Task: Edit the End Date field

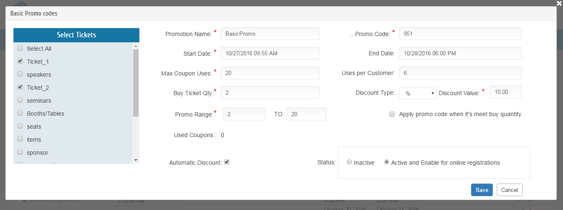Action: coord(461,53)
